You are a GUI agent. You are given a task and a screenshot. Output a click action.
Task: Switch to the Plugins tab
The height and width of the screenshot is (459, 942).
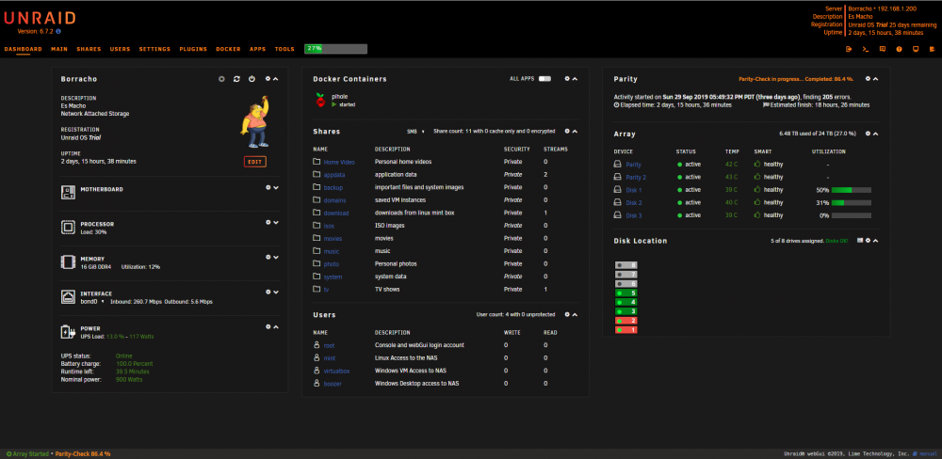[x=193, y=49]
